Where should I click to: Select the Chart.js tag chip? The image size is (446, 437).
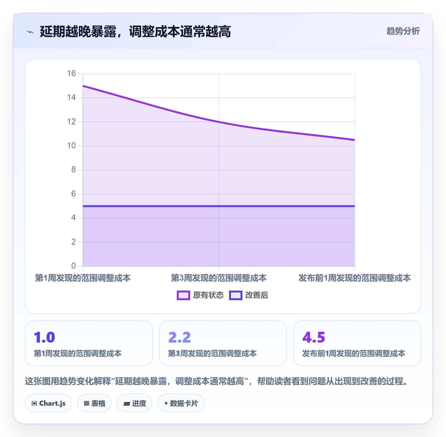tap(48, 403)
